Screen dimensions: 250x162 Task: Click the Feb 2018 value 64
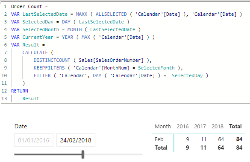(221, 139)
